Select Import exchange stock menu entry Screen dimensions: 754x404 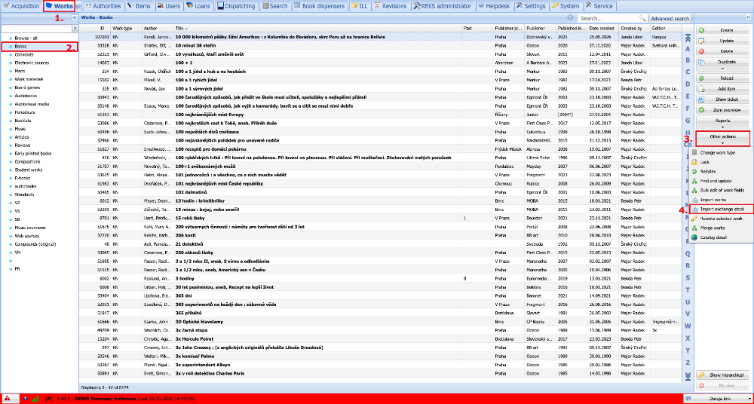pos(722,210)
